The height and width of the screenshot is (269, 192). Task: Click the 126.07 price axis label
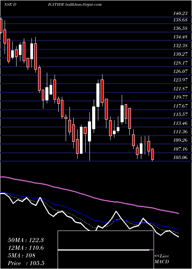click(180, 71)
